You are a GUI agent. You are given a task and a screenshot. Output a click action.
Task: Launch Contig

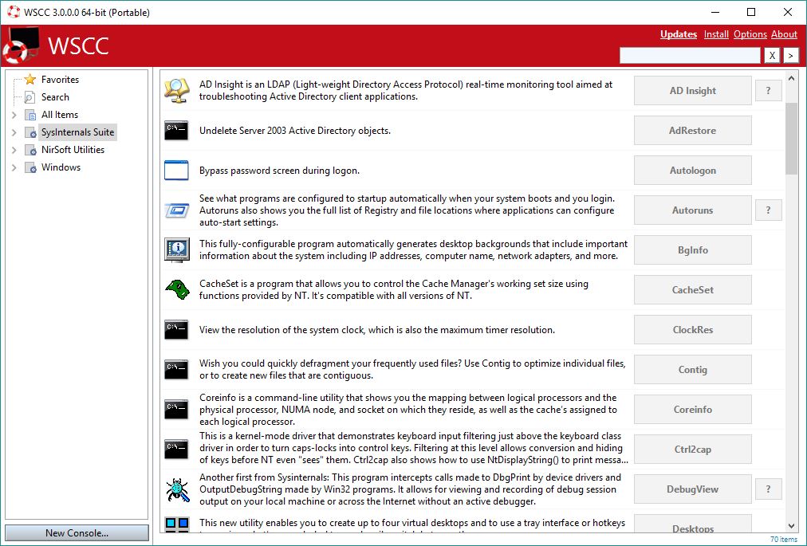pyautogui.click(x=692, y=370)
